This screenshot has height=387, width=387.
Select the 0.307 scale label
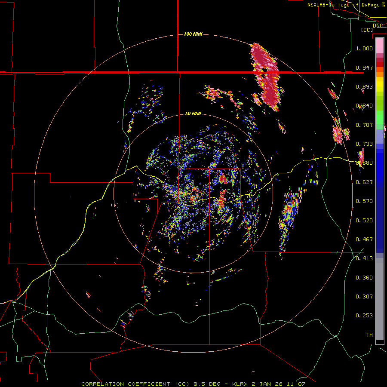click(364, 297)
